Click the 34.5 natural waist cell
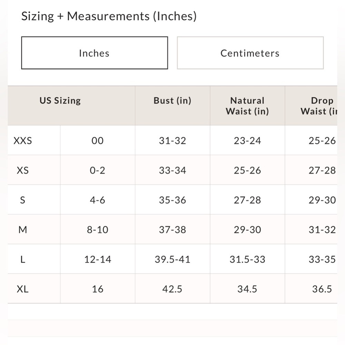 pos(247,289)
